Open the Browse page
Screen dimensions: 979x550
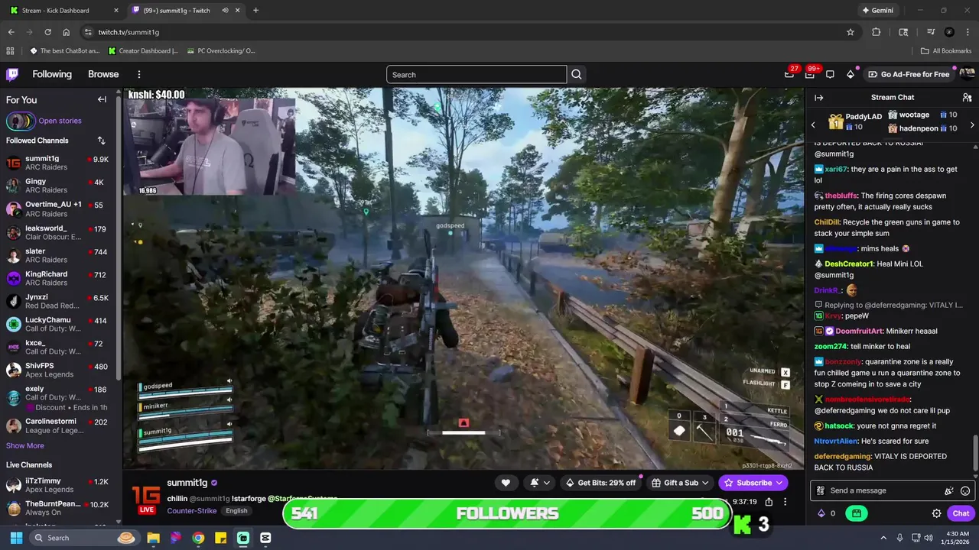pos(103,74)
